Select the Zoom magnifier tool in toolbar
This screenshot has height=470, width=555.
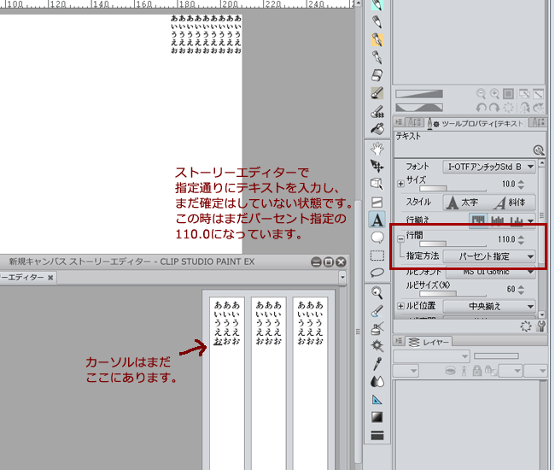(x=377, y=292)
